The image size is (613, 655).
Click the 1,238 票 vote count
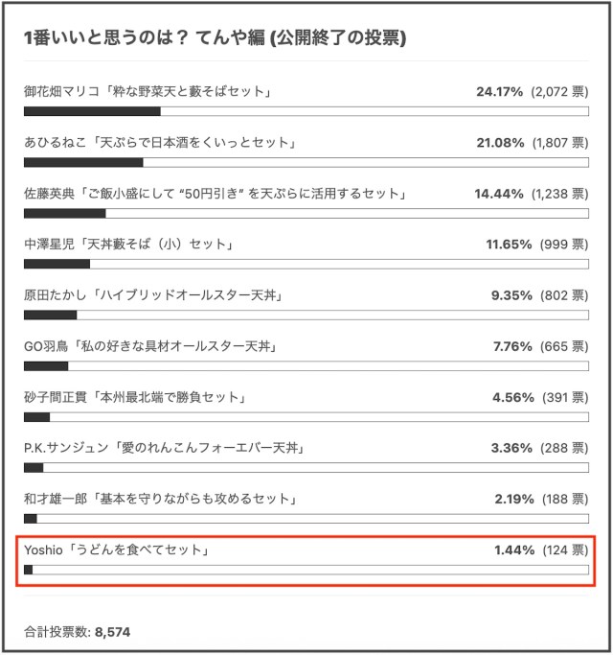[x=560, y=194]
